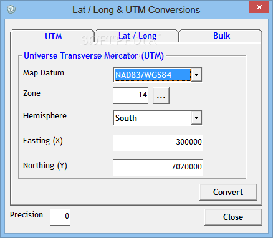Focus the Easting (X) input field
This screenshot has height=238, width=273.
(158, 143)
